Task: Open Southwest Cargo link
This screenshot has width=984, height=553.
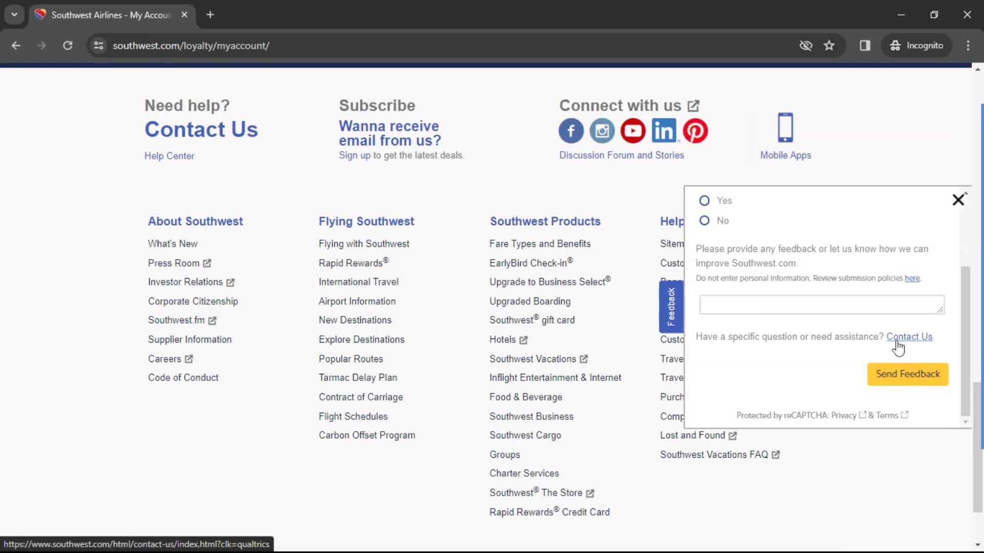Action: point(525,436)
